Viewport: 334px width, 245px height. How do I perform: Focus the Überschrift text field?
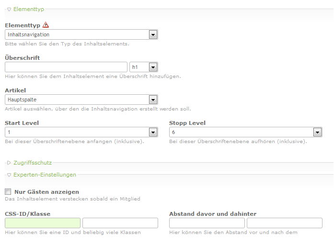click(66, 67)
